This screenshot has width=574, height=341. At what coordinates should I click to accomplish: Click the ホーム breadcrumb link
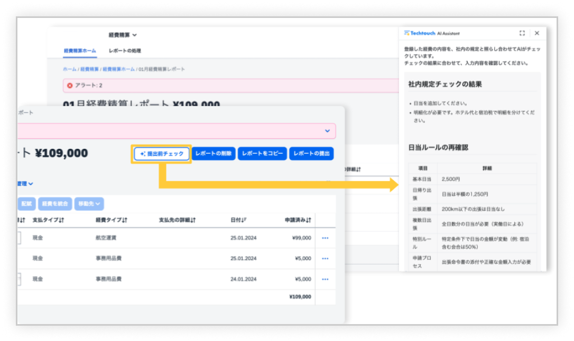coord(69,69)
